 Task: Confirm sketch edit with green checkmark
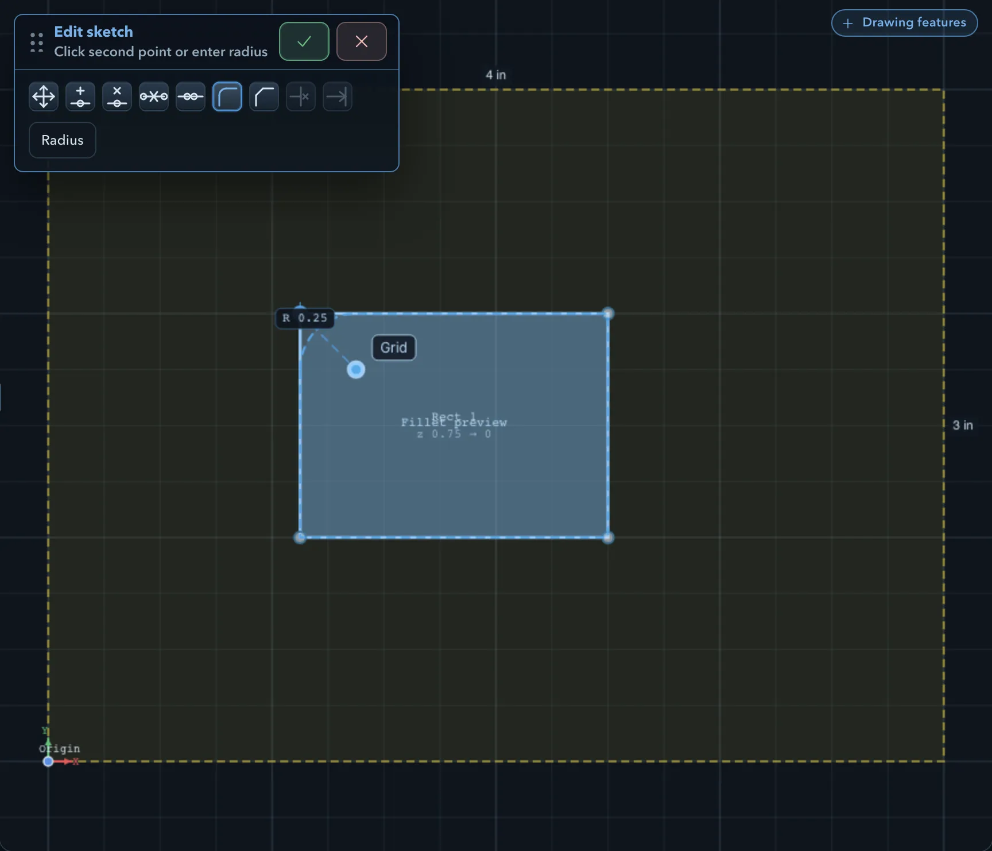click(x=304, y=41)
